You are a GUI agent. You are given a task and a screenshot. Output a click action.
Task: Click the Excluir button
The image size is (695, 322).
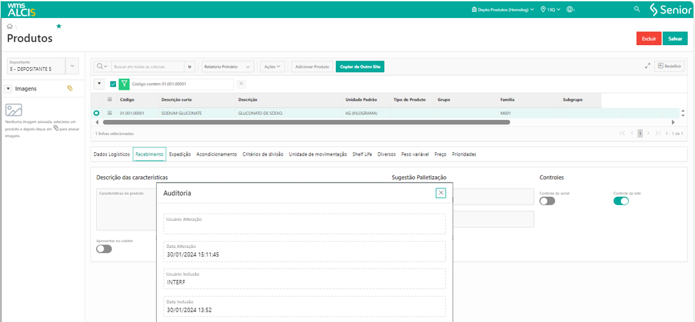(649, 39)
